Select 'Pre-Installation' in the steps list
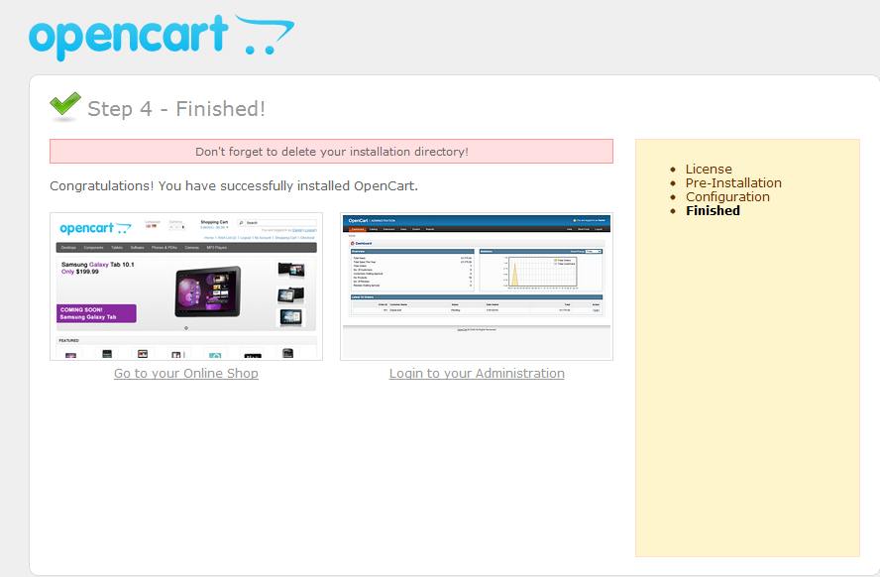The width and height of the screenshot is (880, 577). [733, 183]
